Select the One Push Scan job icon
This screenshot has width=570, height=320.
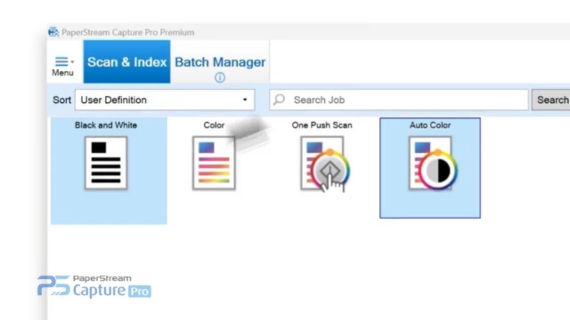coord(325,164)
